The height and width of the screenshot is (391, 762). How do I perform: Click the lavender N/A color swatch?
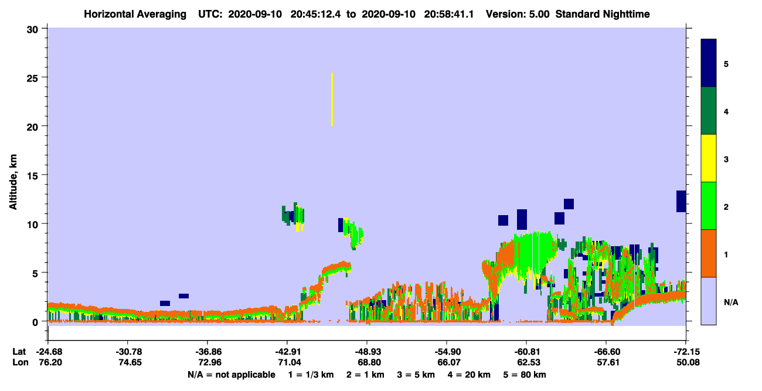tap(709, 300)
